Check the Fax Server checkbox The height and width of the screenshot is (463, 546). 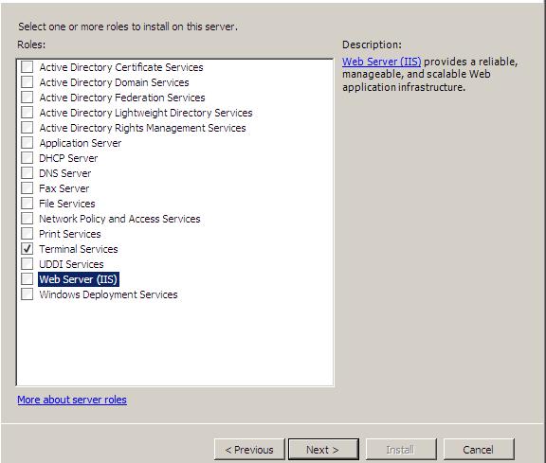click(x=27, y=187)
